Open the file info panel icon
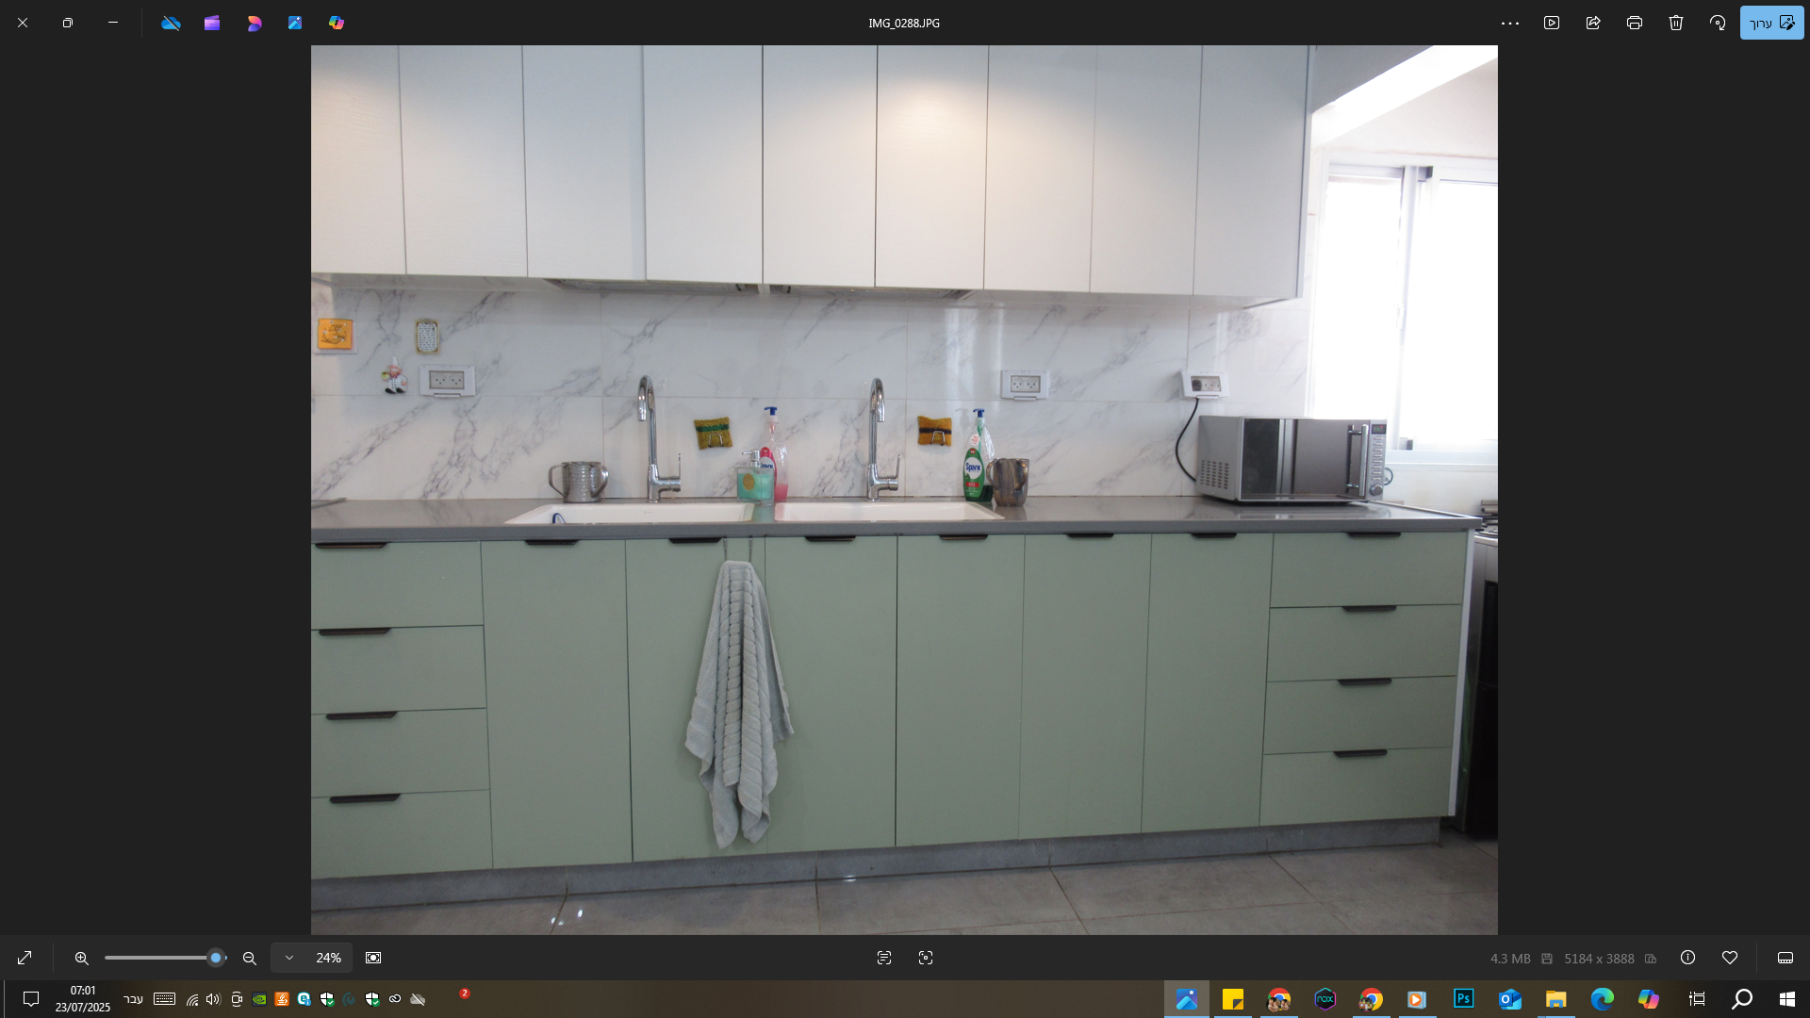The width and height of the screenshot is (1810, 1018). click(1688, 958)
